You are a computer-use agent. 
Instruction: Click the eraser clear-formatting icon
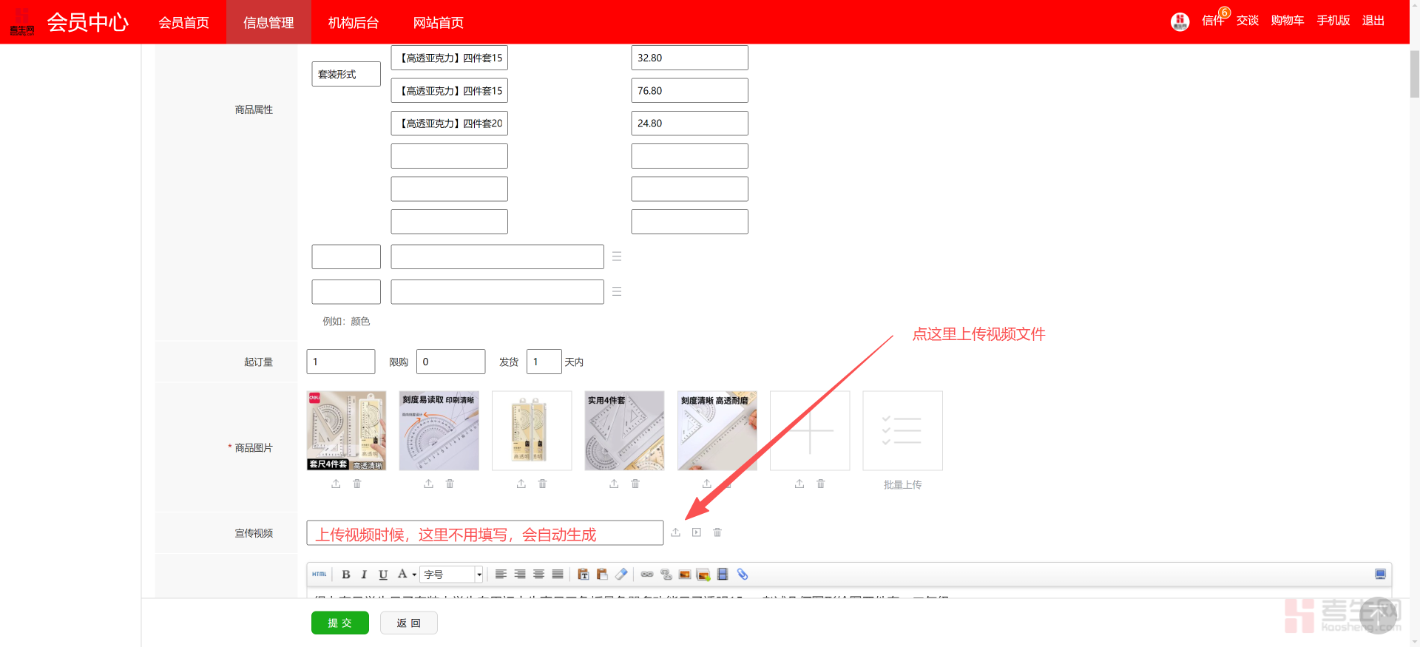click(x=621, y=575)
